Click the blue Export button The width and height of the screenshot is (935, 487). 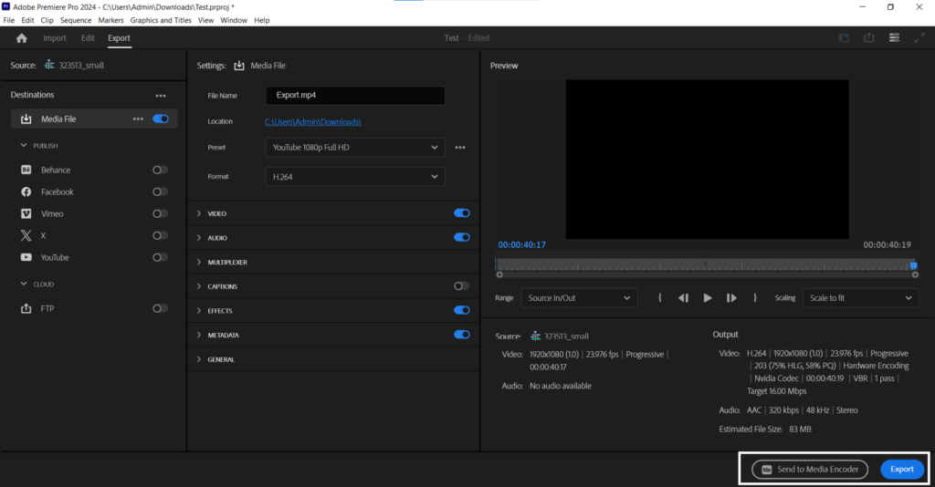(x=901, y=469)
